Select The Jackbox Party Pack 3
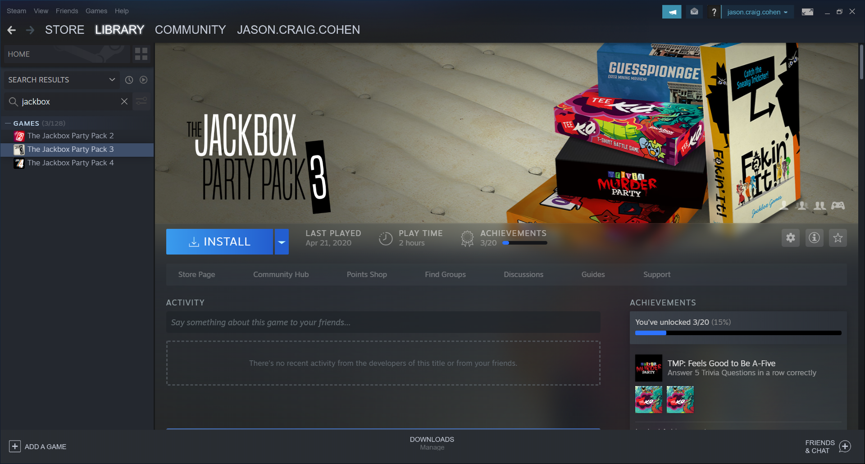Image resolution: width=865 pixels, height=464 pixels. (77, 149)
